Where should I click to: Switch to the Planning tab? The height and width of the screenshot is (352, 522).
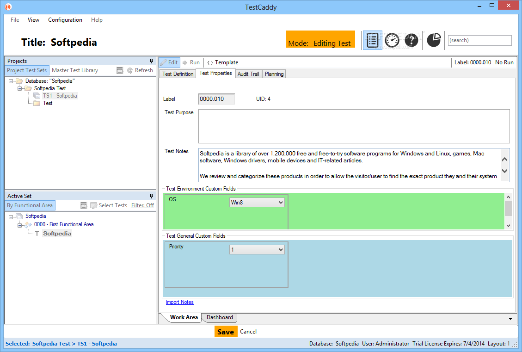[x=274, y=74]
